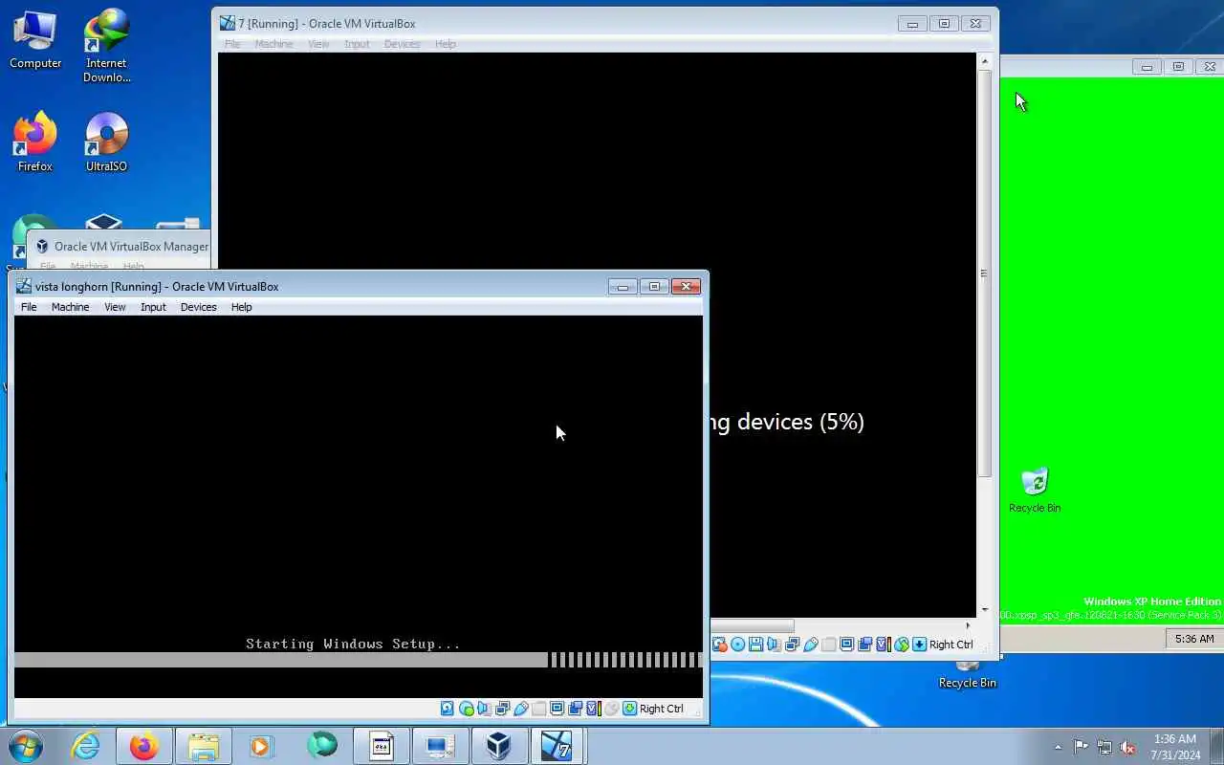The width and height of the screenshot is (1224, 765).
Task: Open Windows Explorer folder from the taskbar
Action: pos(203,746)
